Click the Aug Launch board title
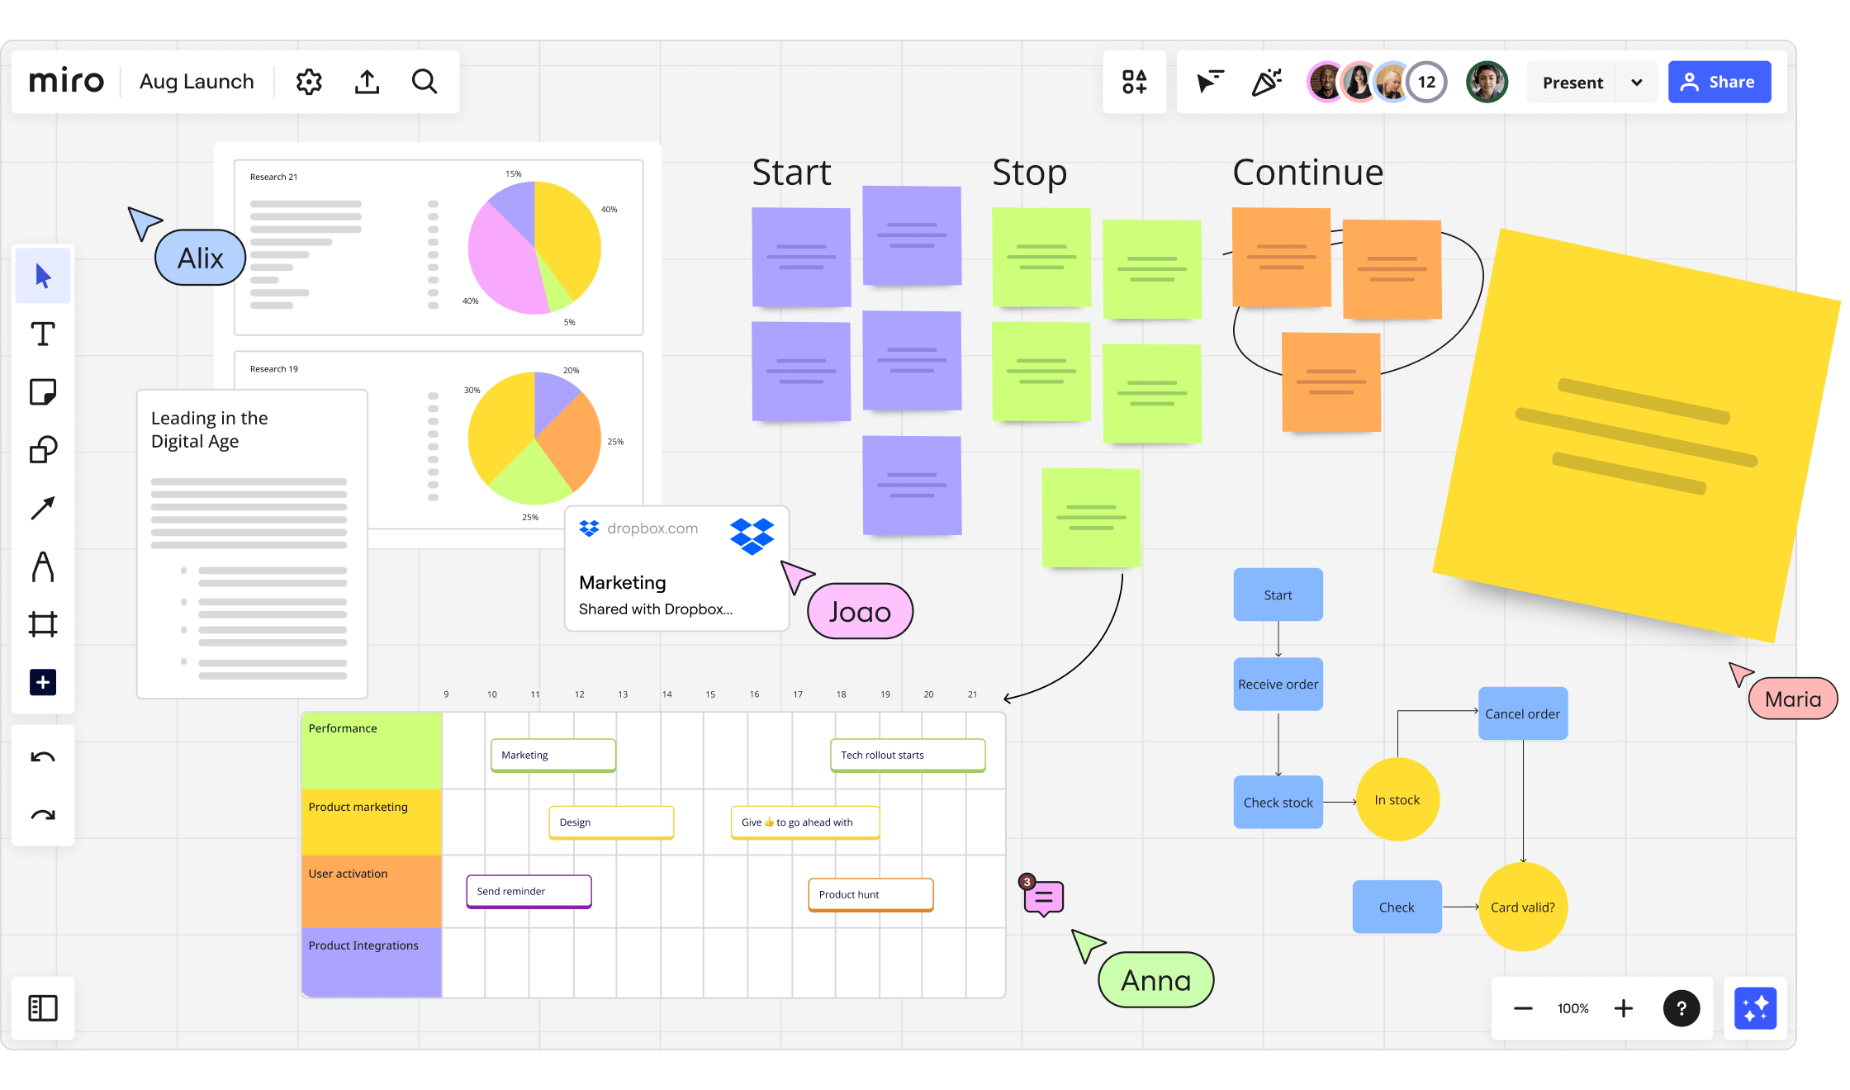Image resolution: width=1850 pixels, height=1090 pixels. [195, 82]
